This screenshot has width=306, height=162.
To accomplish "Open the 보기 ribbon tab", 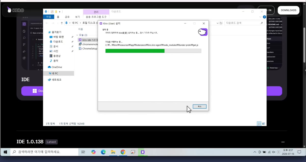I will (x=78, y=17).
